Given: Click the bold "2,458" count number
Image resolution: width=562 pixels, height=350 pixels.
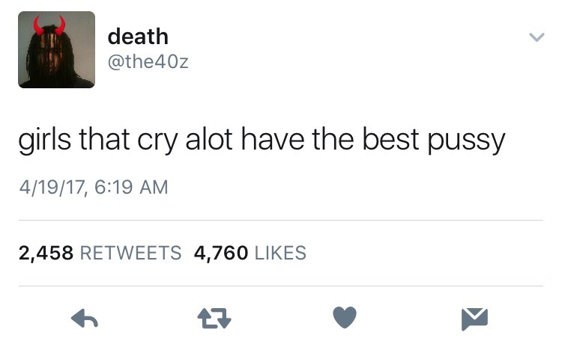Looking at the screenshot, I should tap(46, 253).
